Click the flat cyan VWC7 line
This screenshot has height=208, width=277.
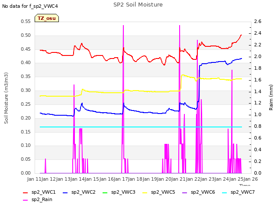(x=141, y=127)
